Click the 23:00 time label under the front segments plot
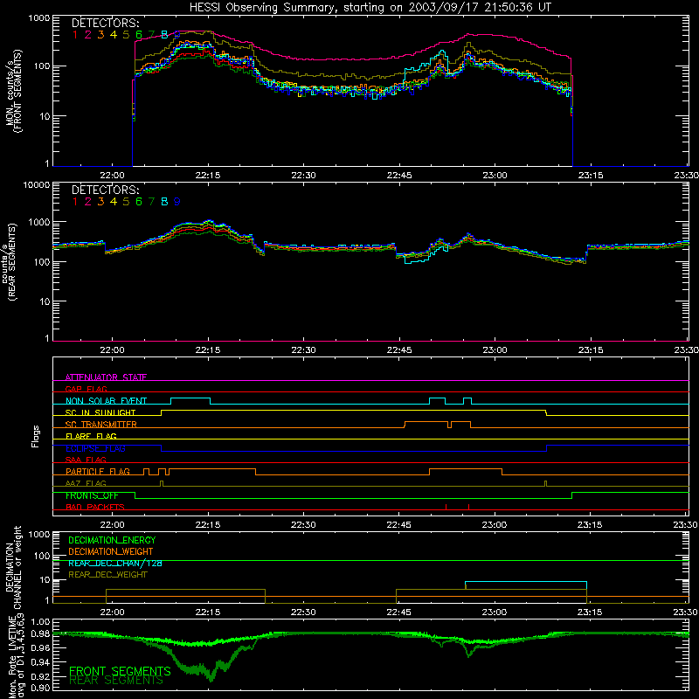Screen dimensions: 699x699 (495, 176)
